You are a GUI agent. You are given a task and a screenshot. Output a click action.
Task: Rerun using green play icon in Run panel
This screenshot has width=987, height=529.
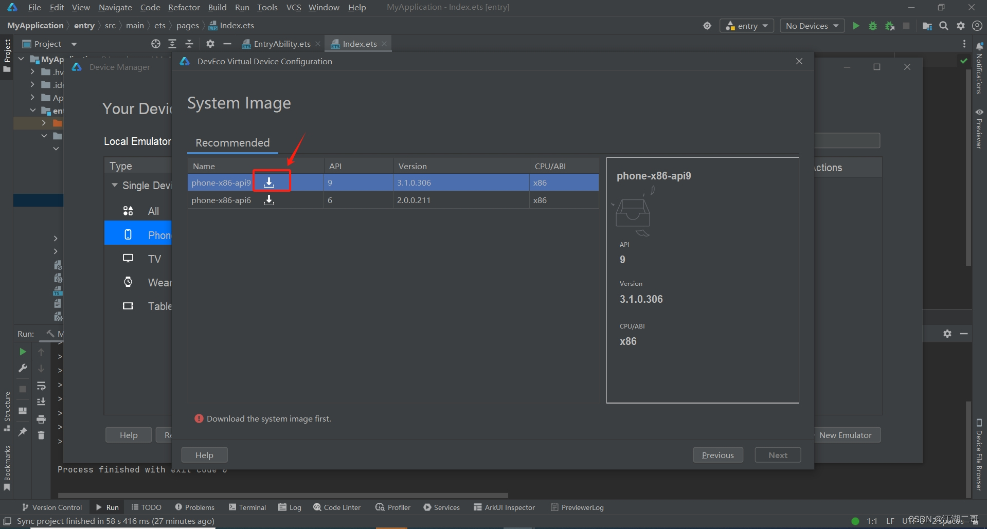click(x=23, y=352)
